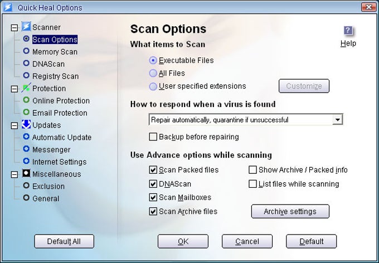Click the Scanner category label
379x263 pixels.
pyautogui.click(x=46, y=27)
